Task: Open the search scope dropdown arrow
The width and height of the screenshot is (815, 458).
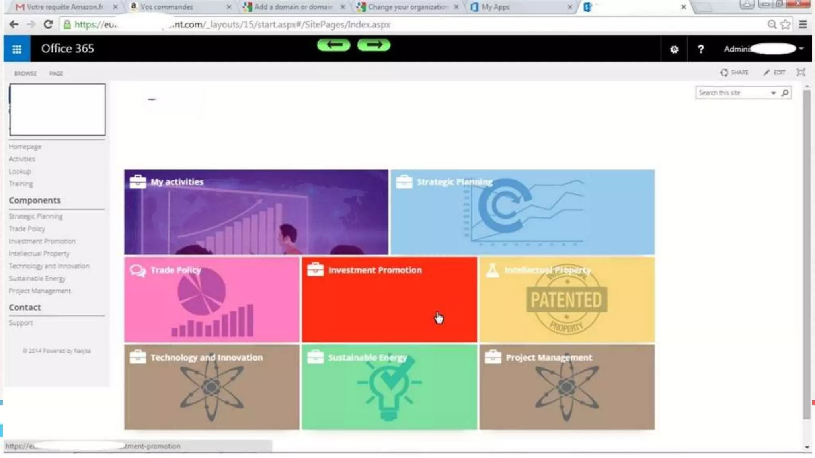Action: pos(773,93)
